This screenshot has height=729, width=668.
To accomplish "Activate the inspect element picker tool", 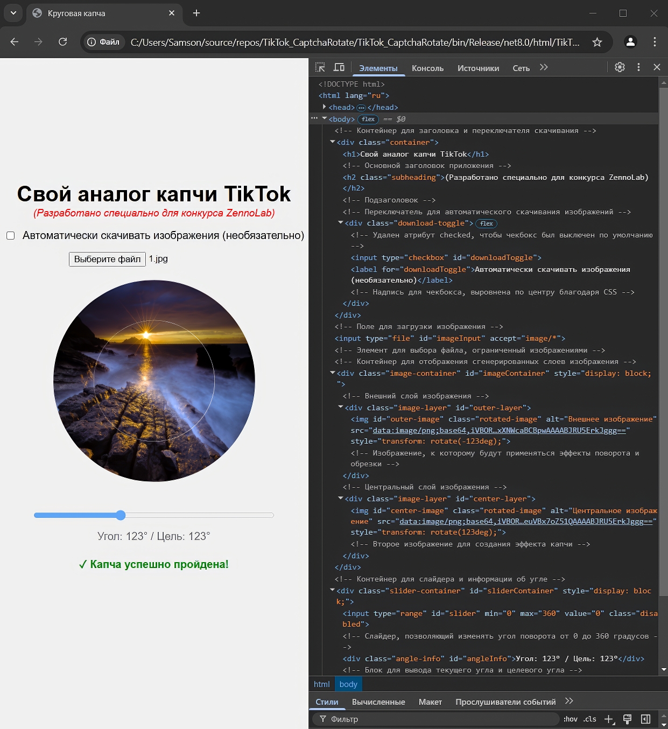I will (320, 67).
